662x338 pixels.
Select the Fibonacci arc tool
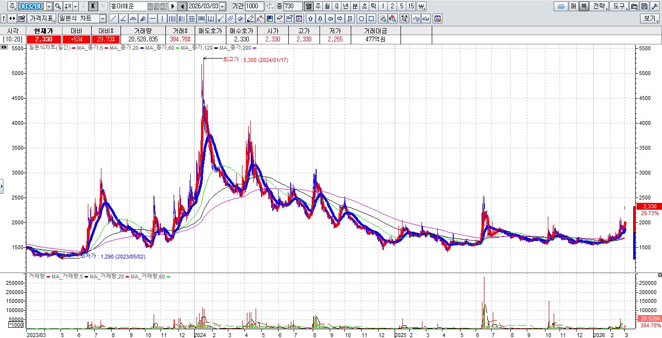tap(133, 19)
